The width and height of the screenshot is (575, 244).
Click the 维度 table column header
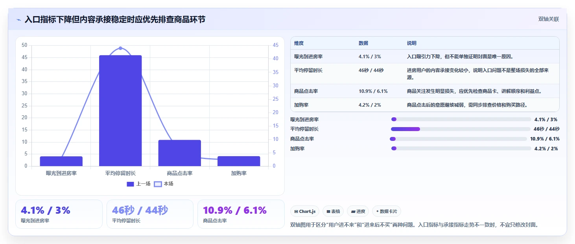[x=299, y=43]
